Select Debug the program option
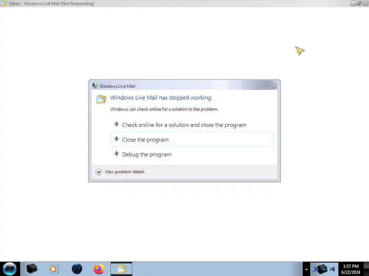The image size is (369, 276). coord(192,154)
